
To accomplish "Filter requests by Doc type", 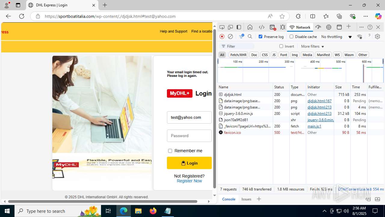I will 254,55.
